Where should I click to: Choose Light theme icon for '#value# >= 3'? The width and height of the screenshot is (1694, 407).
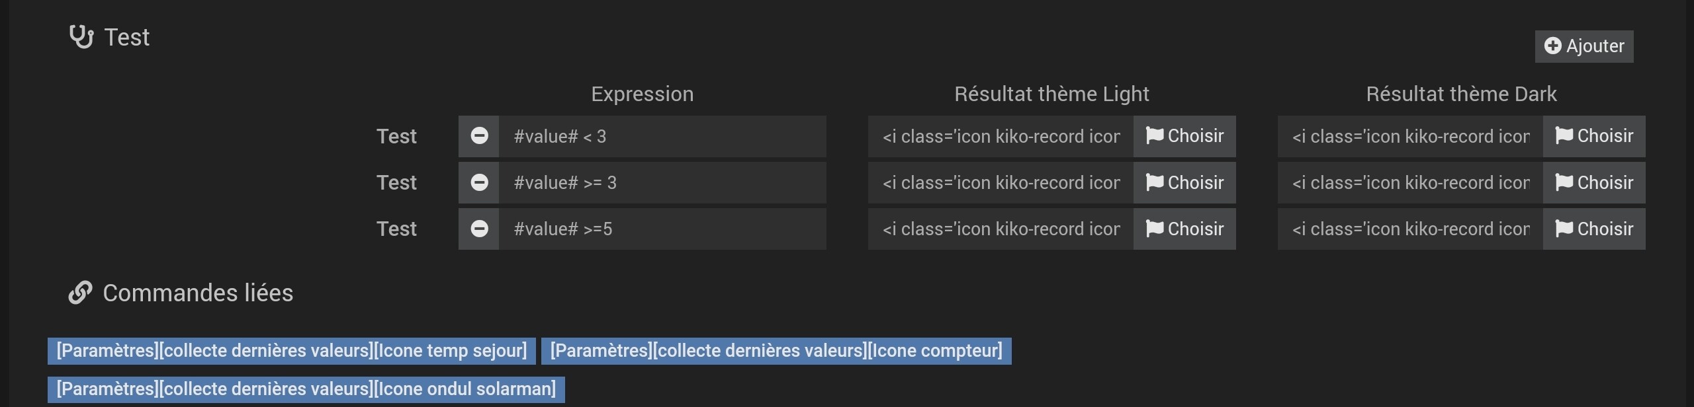point(1184,182)
